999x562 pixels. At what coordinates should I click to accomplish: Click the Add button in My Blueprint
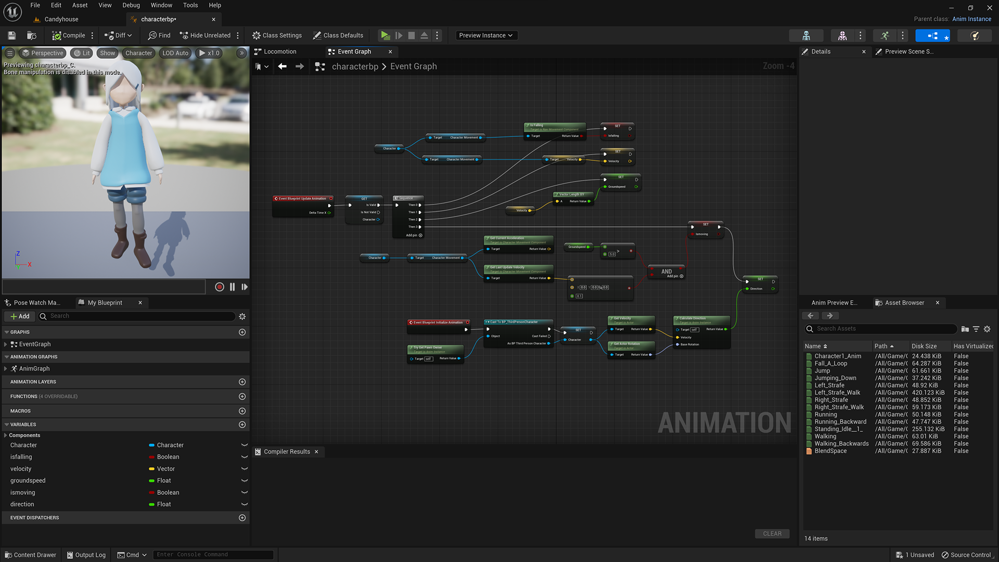[20, 316]
